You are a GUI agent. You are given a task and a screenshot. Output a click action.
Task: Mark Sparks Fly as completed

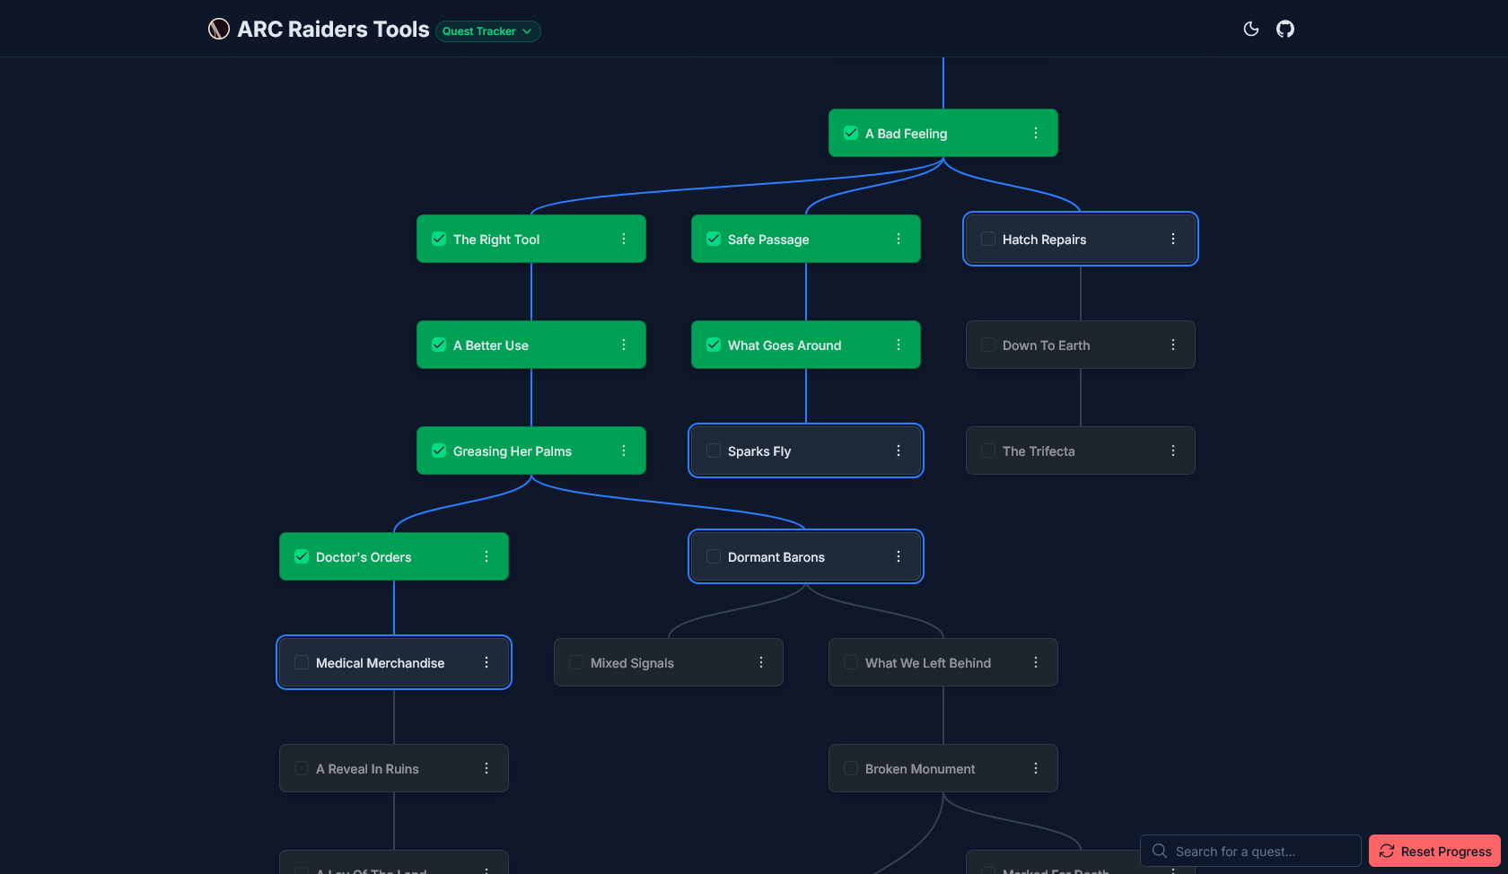(713, 450)
